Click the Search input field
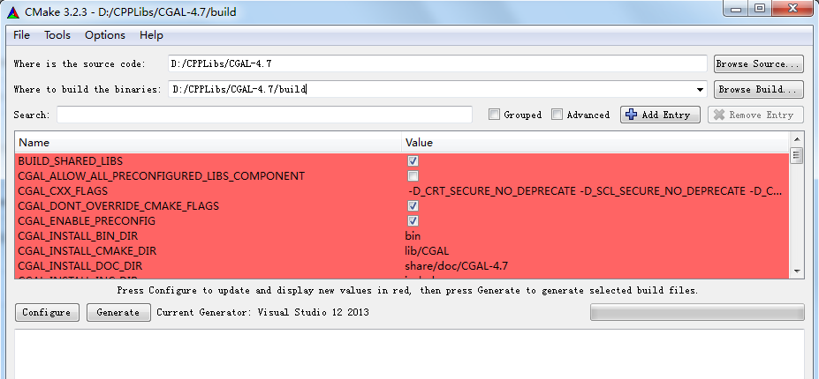 [x=264, y=115]
